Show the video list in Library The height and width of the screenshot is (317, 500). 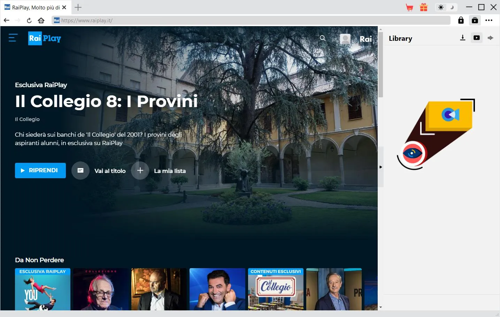click(x=476, y=38)
